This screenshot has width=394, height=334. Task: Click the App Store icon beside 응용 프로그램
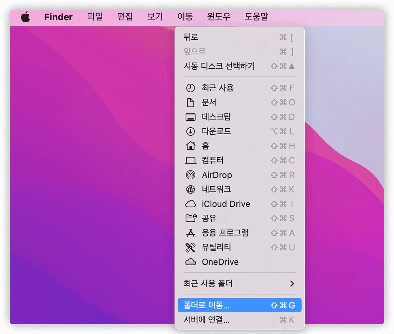pyautogui.click(x=190, y=233)
